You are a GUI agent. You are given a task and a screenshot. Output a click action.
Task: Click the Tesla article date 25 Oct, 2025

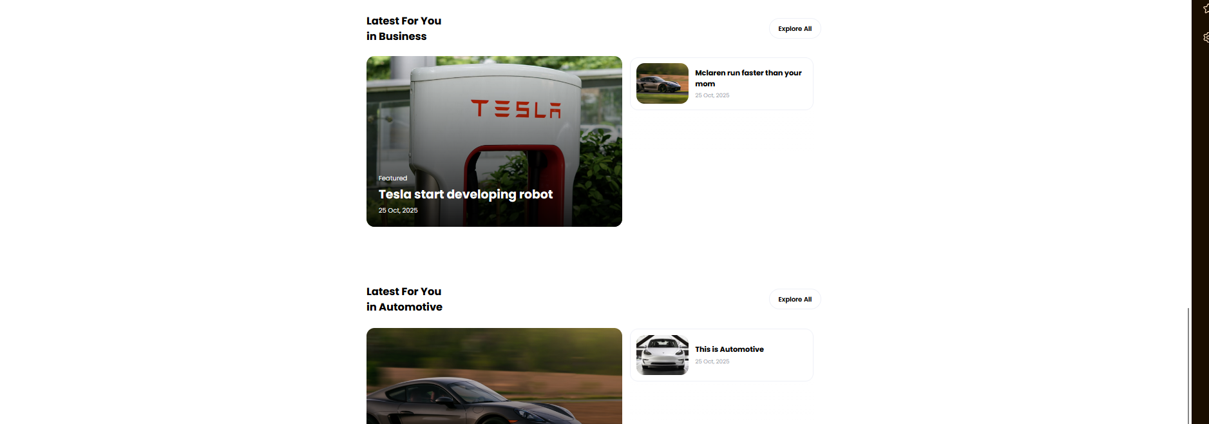397,211
